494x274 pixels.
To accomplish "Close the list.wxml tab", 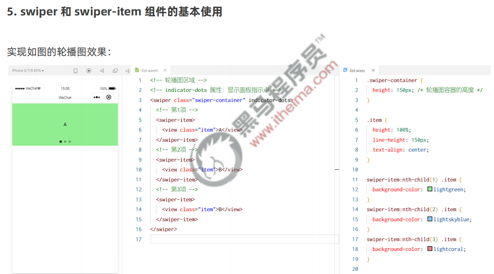I will [165, 70].
